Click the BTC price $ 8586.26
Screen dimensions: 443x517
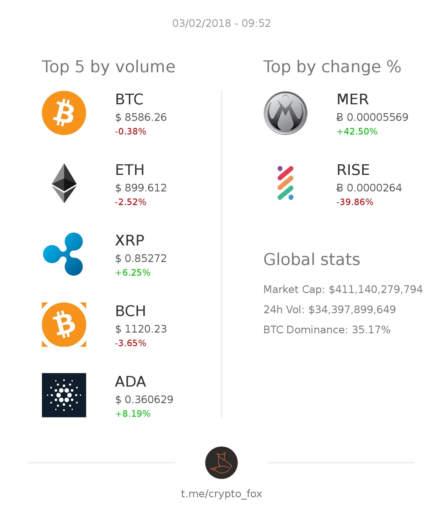tap(141, 117)
